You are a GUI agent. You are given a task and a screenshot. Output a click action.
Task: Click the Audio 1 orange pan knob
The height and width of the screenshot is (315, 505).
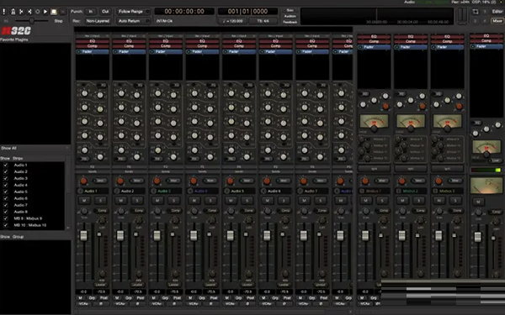click(x=83, y=181)
